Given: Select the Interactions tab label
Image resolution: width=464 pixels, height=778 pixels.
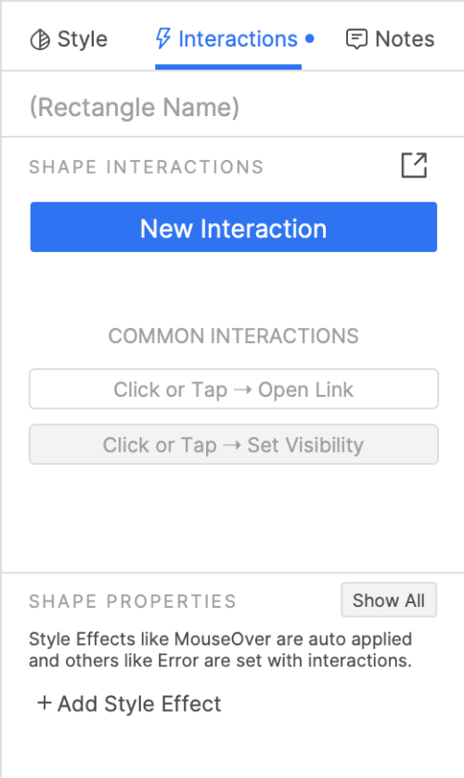Looking at the screenshot, I should click(x=238, y=39).
